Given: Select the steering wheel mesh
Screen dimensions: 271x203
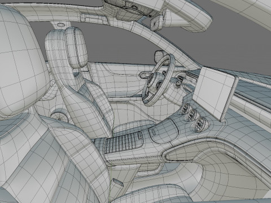Looking at the screenshot, I should (x=158, y=80).
